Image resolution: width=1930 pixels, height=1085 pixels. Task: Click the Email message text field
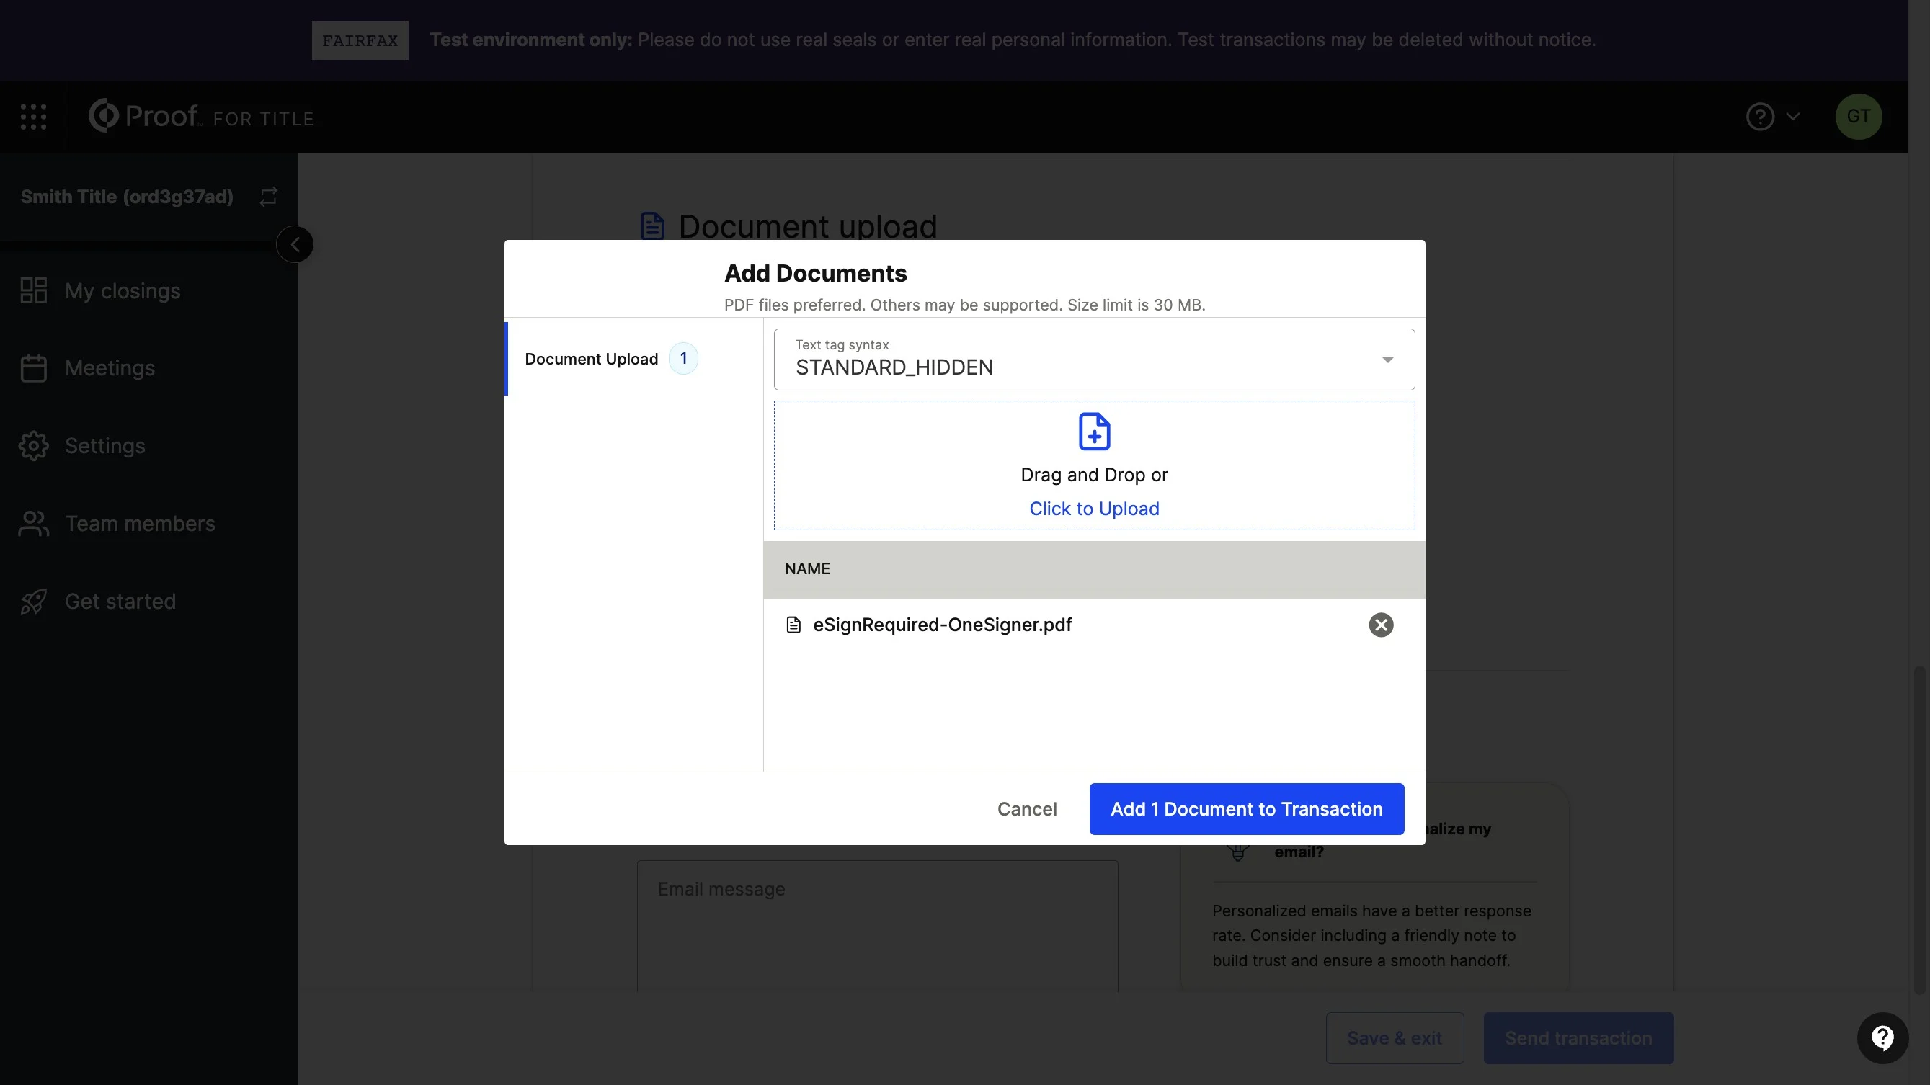click(877, 927)
